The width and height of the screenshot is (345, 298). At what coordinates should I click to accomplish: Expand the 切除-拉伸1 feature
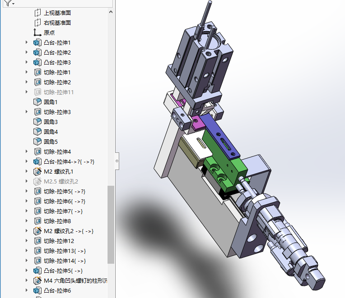coord(27,72)
